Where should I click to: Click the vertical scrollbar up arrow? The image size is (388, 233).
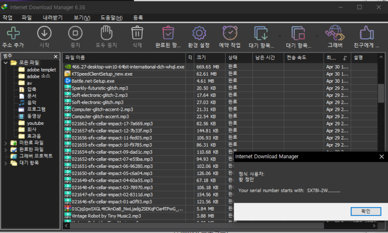381,57
